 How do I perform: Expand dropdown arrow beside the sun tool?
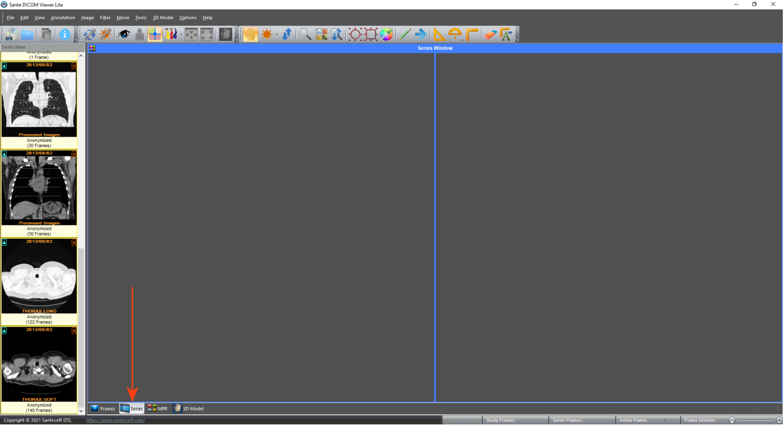point(277,34)
